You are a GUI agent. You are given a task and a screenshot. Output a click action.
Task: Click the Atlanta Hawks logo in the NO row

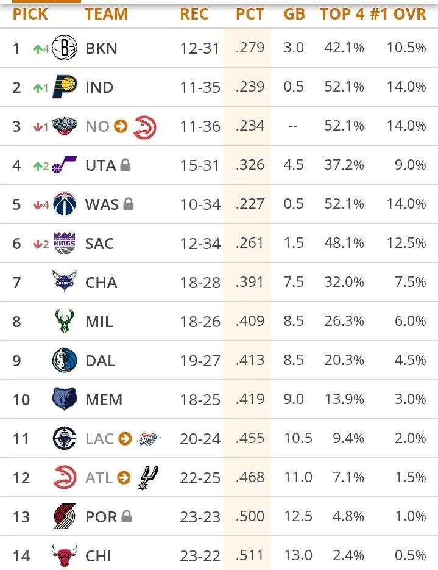(x=145, y=127)
